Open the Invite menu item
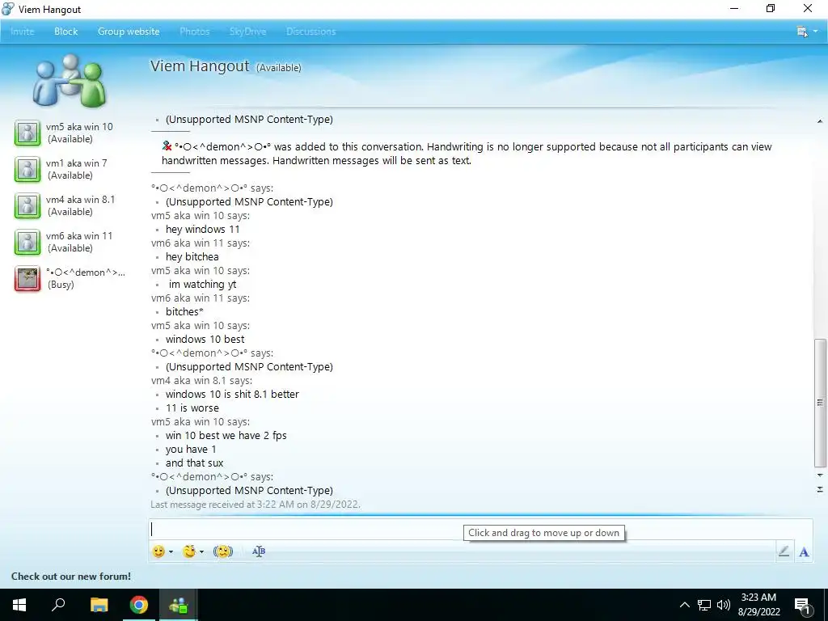 22,32
